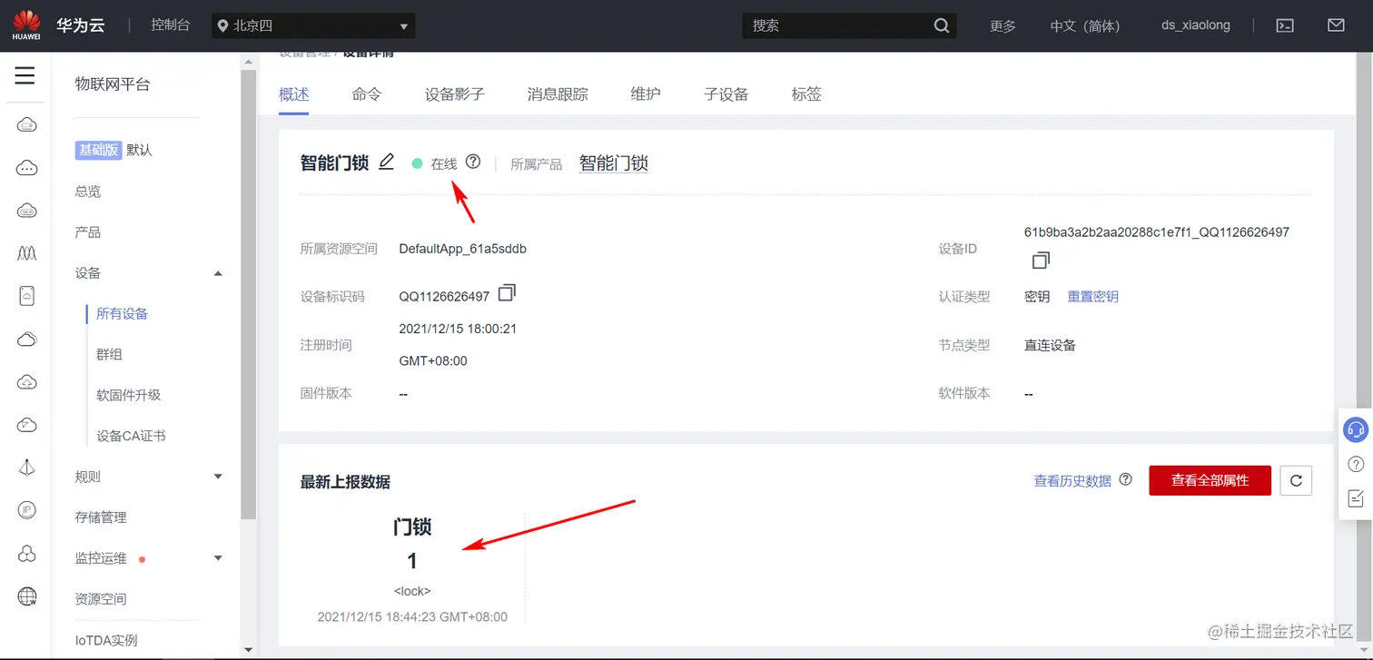Click the DefaultApp_61a5sddb resource space value
This screenshot has height=660, width=1373.
point(463,249)
